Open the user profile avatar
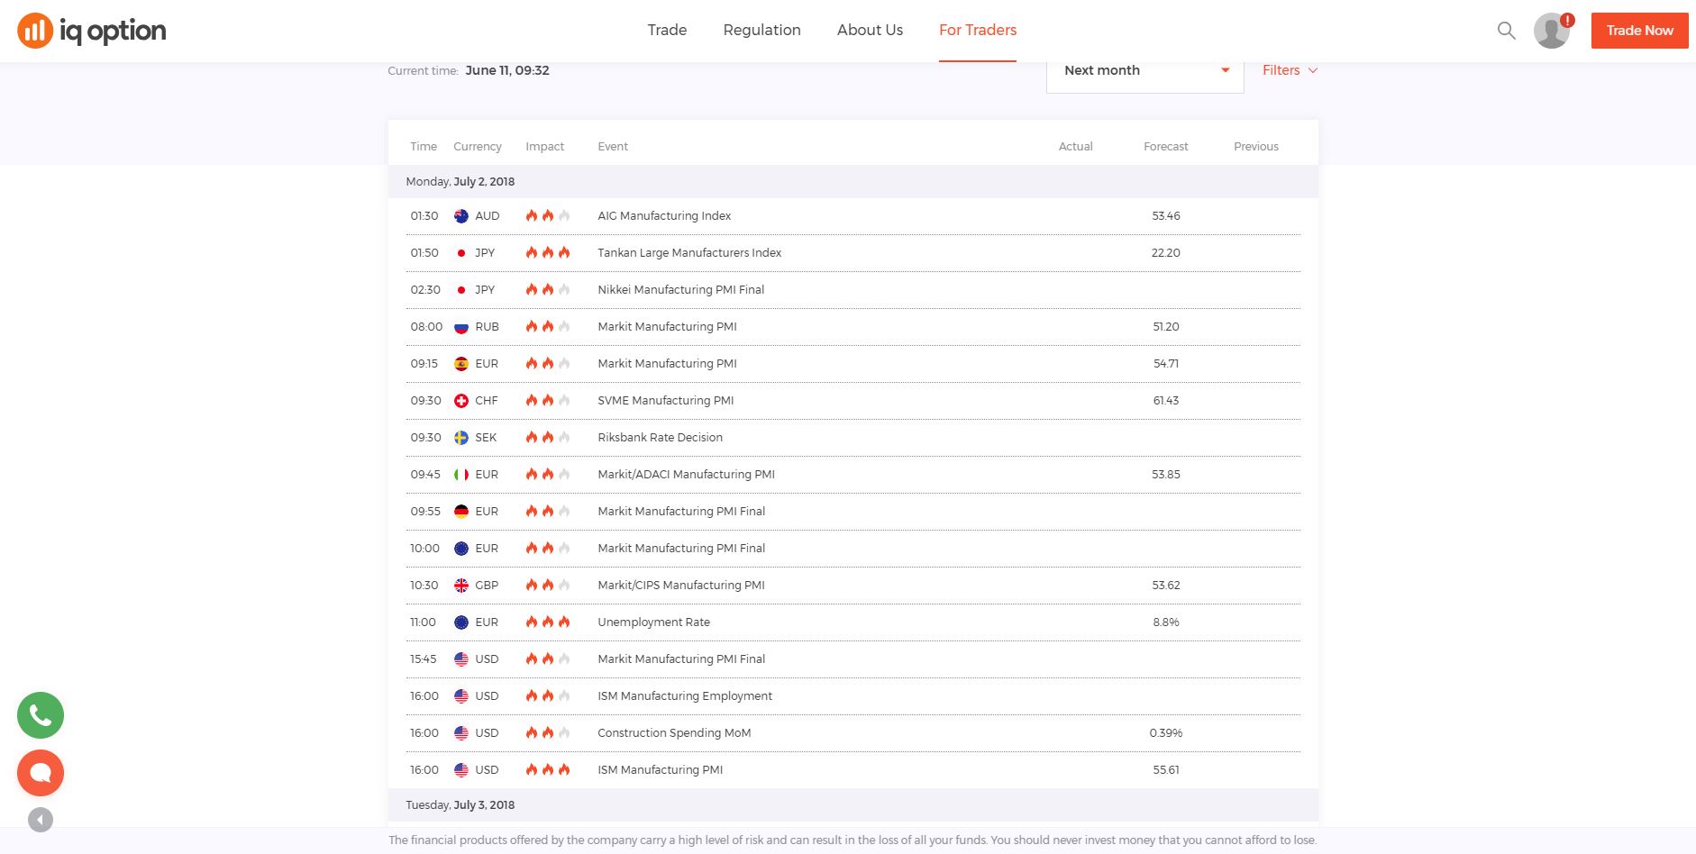The height and width of the screenshot is (854, 1696). (x=1552, y=31)
